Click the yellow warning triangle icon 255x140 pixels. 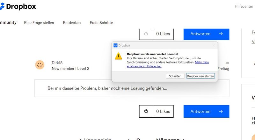tap(118, 56)
